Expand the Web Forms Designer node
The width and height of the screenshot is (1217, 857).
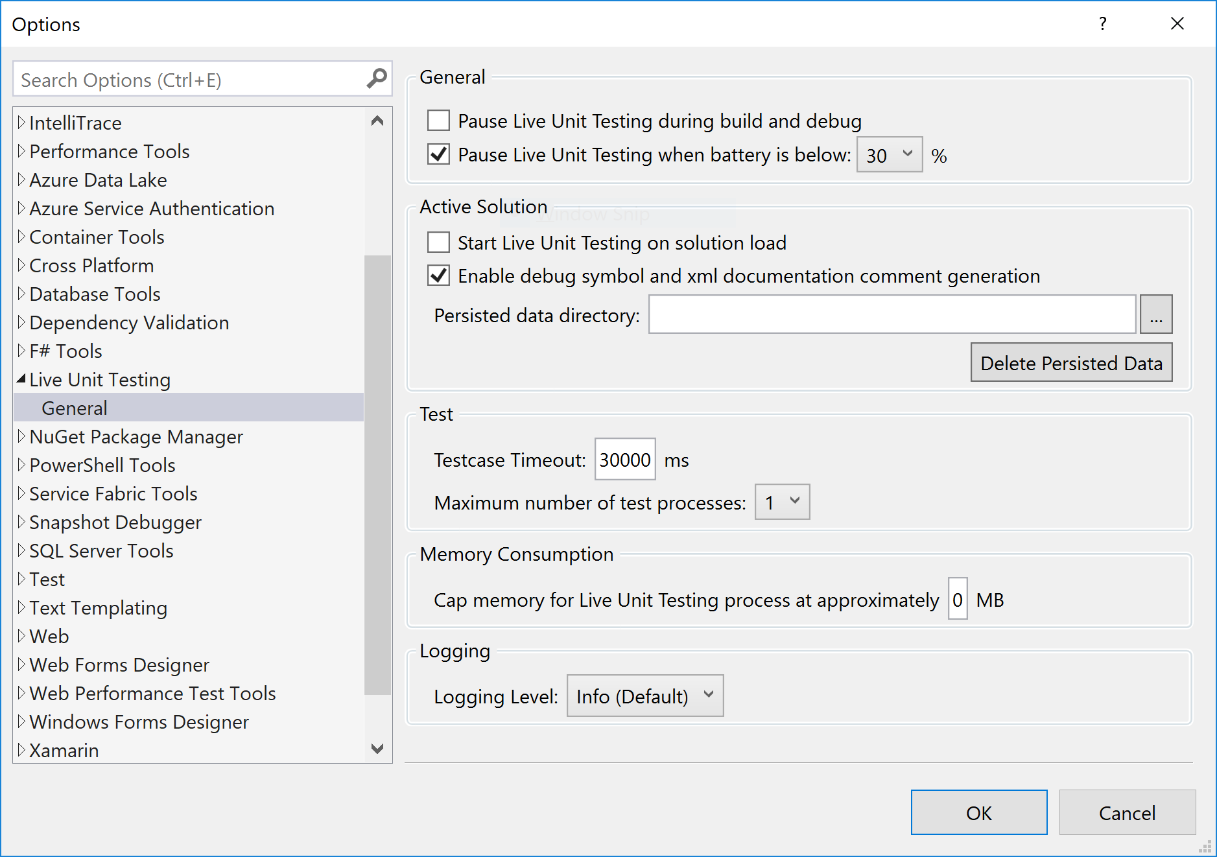[x=21, y=664]
